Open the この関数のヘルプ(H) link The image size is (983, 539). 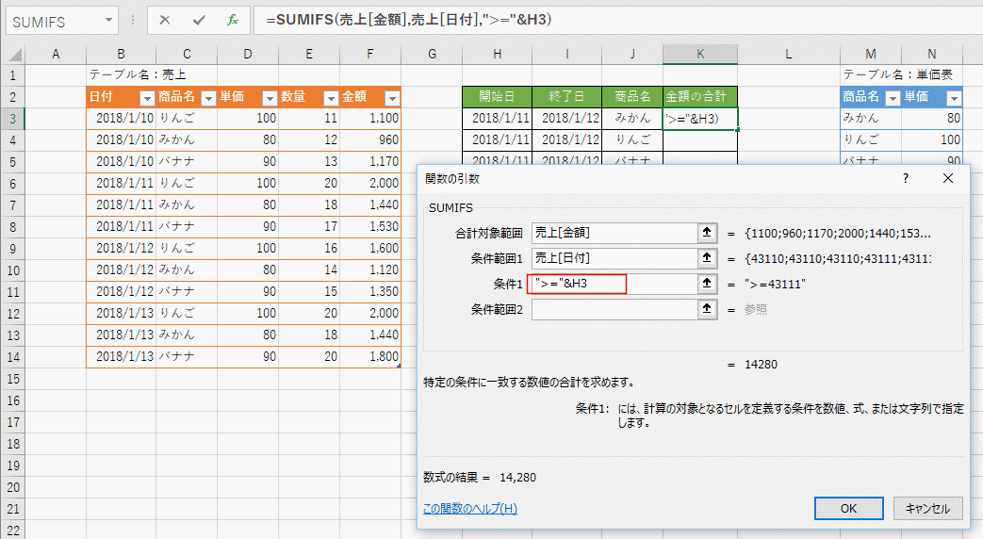coord(470,509)
